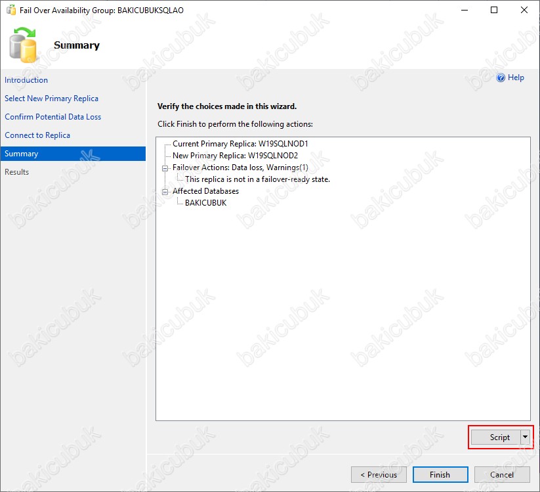Viewport: 540px width, 492px height.
Task: Click 'Verify the choices made in this wizard.' text
Action: (227, 106)
